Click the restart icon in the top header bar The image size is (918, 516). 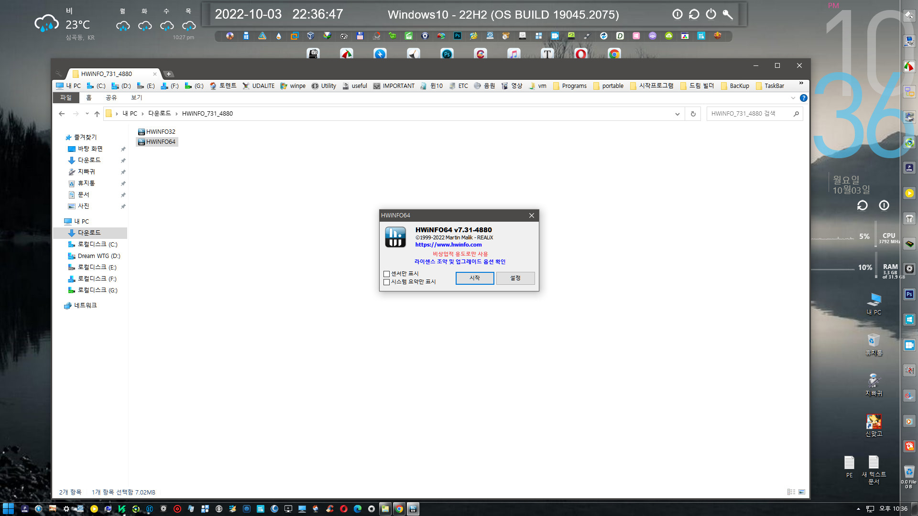(694, 14)
